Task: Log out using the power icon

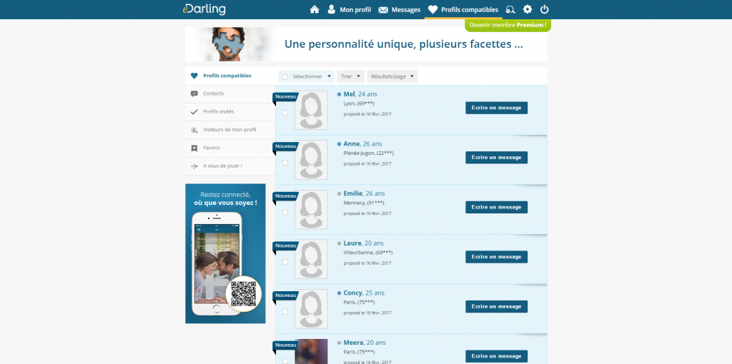Action: 544,9
